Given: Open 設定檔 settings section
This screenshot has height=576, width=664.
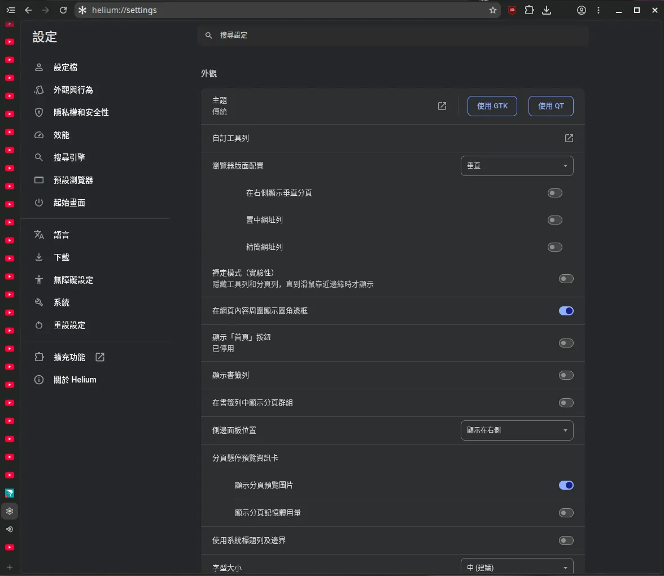Looking at the screenshot, I should pyautogui.click(x=65, y=67).
